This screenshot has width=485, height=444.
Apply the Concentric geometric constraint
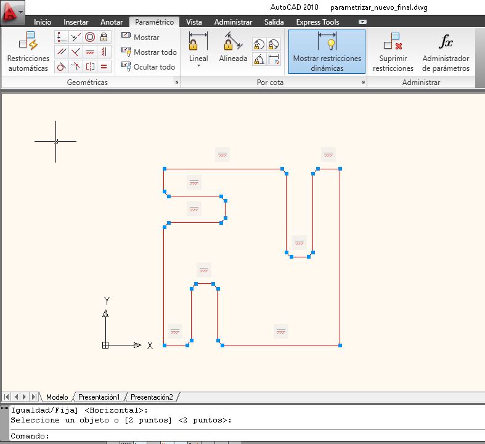pyautogui.click(x=90, y=37)
